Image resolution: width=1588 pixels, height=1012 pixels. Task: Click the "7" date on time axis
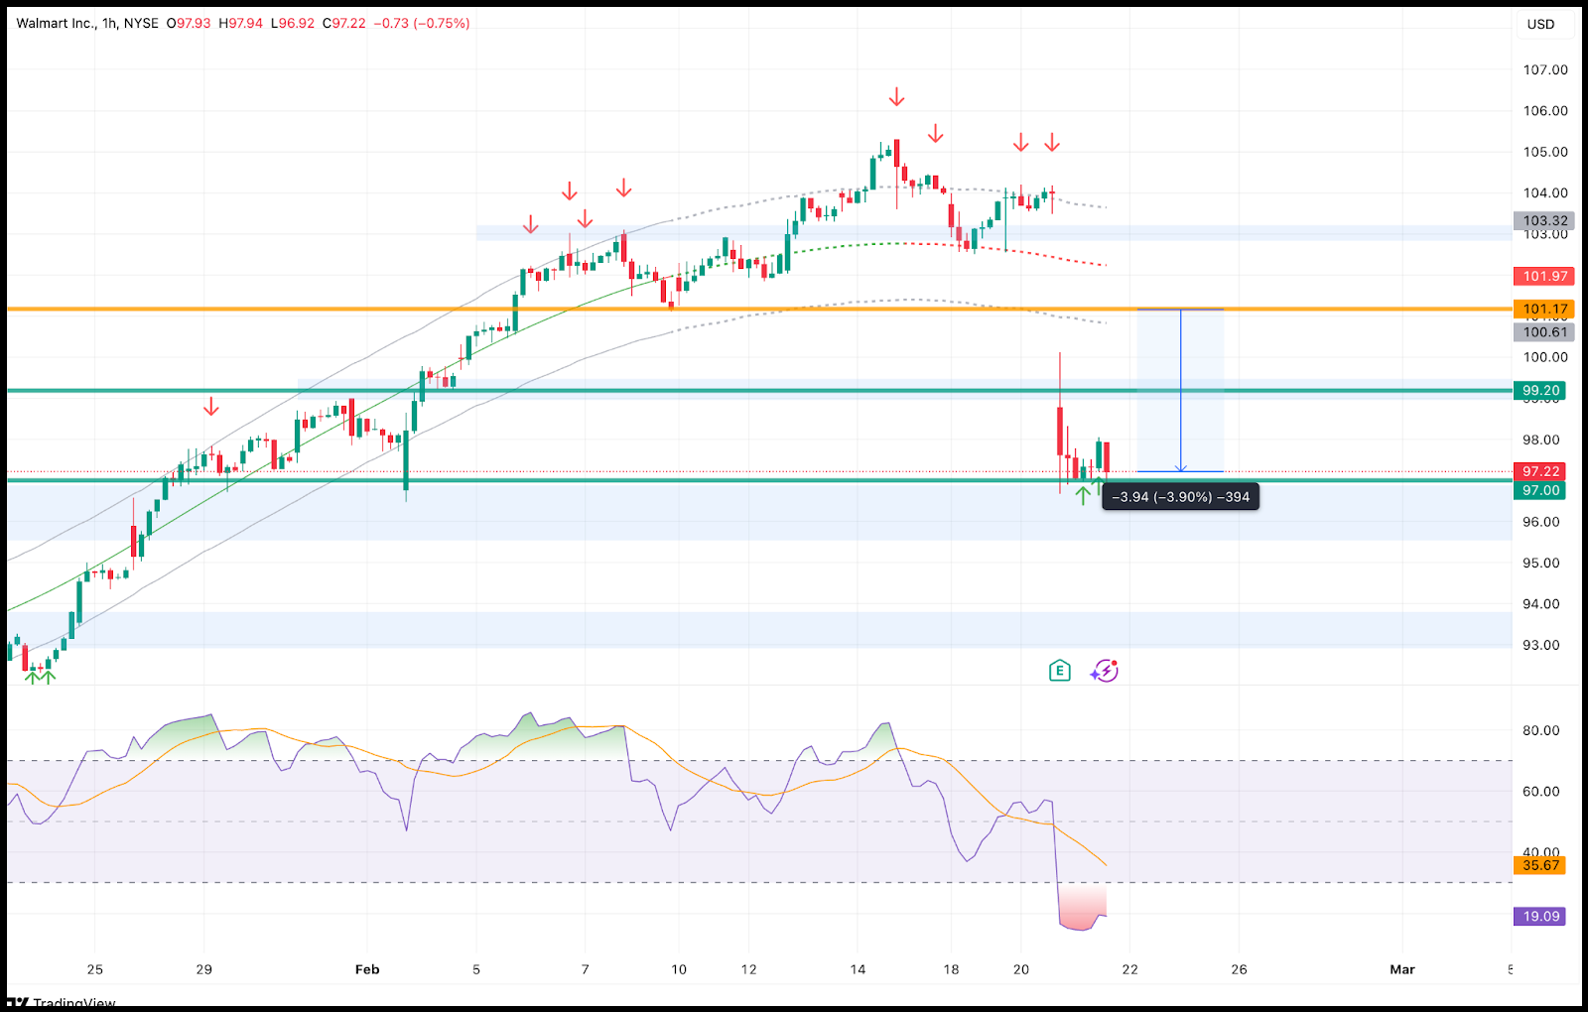[585, 969]
